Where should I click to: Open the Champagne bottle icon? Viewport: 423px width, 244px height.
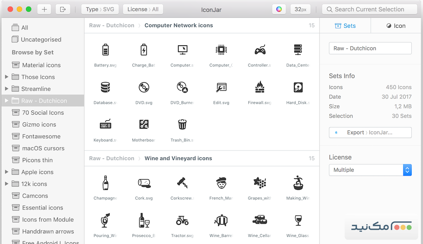(x=105, y=183)
